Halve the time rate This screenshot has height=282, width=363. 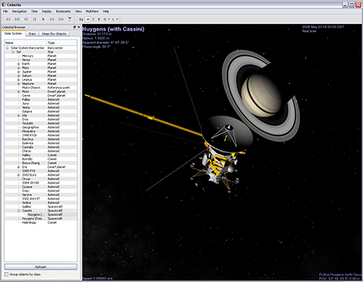26,19
